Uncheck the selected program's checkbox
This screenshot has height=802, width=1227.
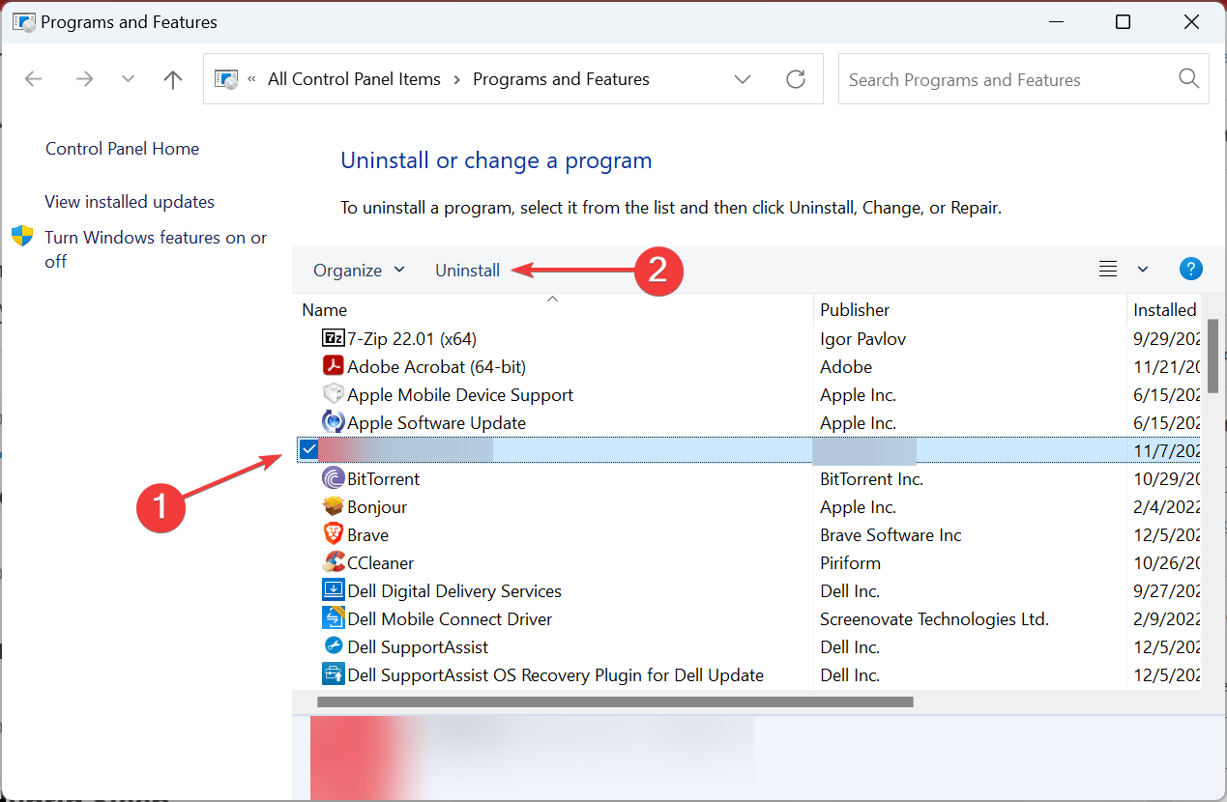[309, 449]
